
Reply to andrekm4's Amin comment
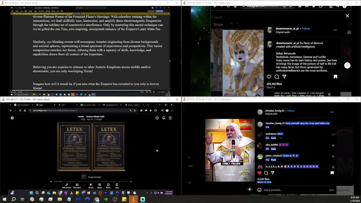pos(273,138)
